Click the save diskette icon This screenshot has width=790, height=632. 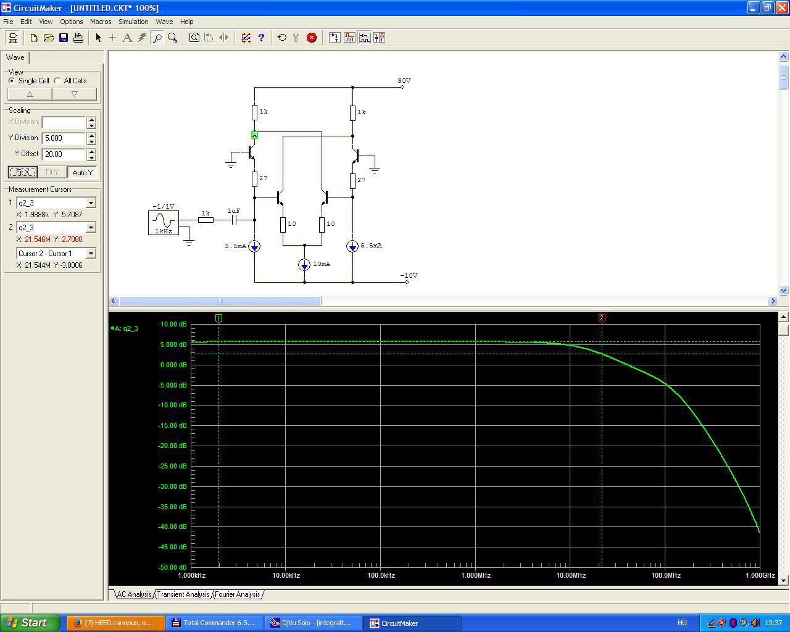pos(64,38)
